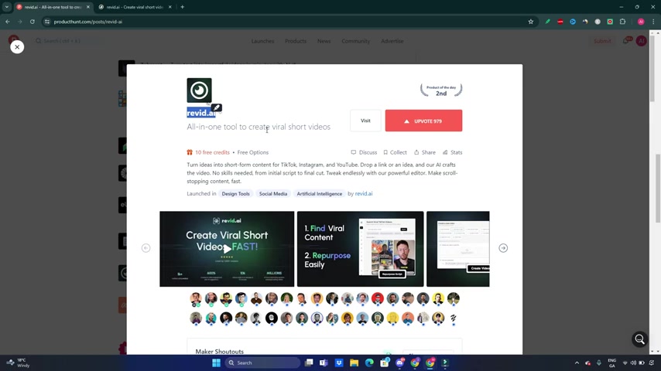View product Stats
This screenshot has height=371, width=661.
(x=452, y=152)
